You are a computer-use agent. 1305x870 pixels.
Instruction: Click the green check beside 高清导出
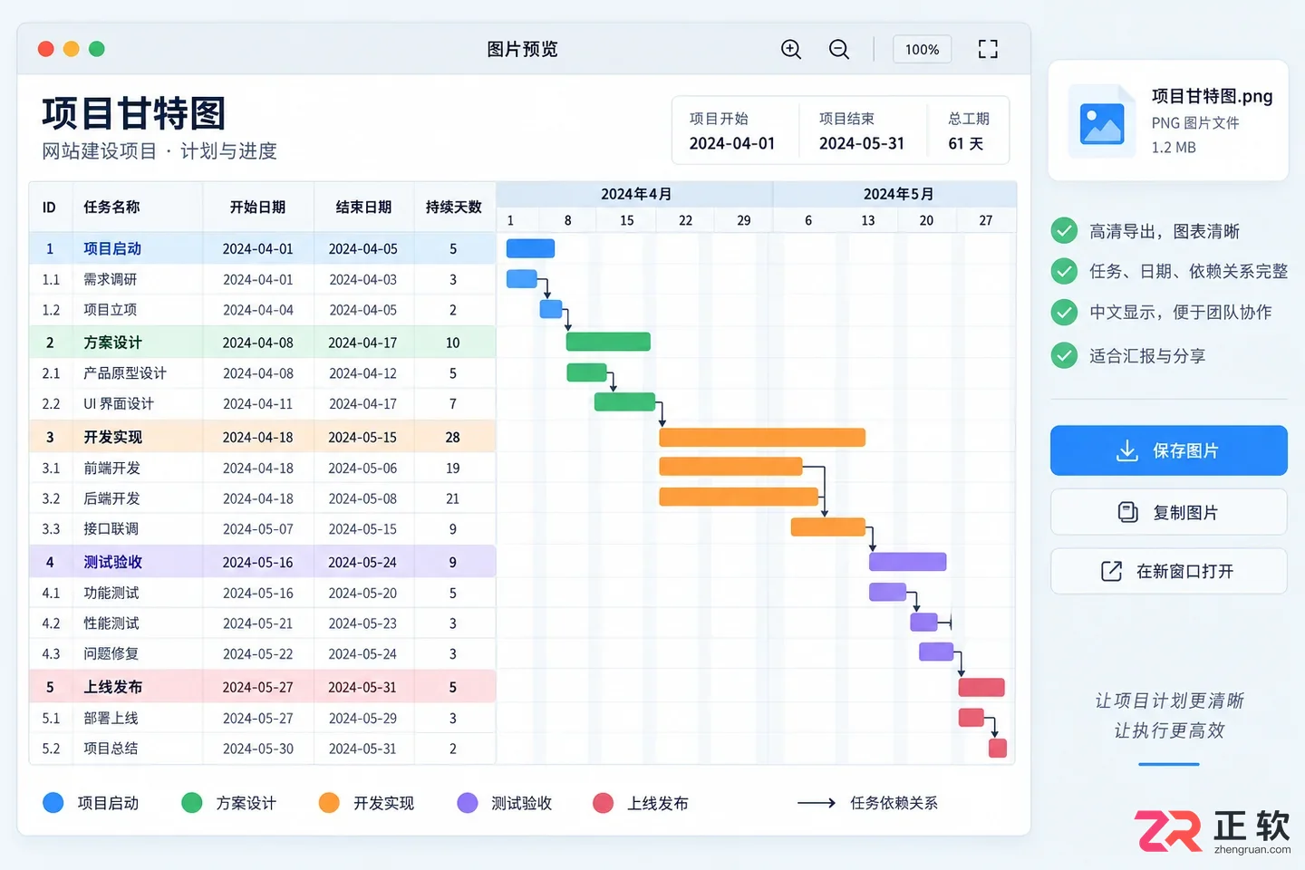1064,231
